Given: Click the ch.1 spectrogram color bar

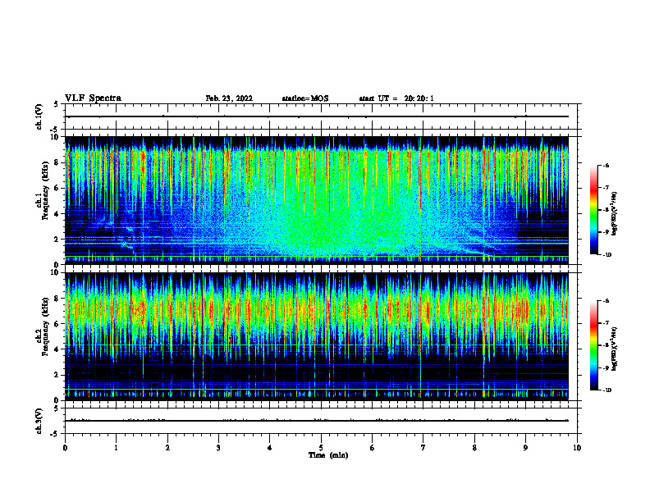Looking at the screenshot, I should 593,210.
